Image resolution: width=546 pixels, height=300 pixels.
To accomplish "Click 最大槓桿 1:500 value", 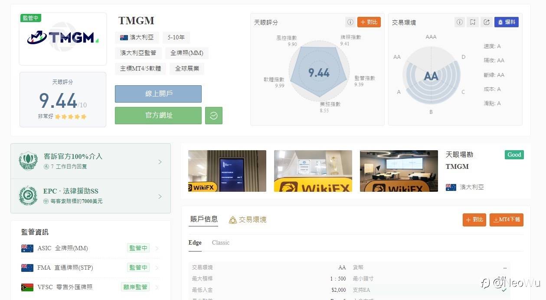I will click(338, 279).
